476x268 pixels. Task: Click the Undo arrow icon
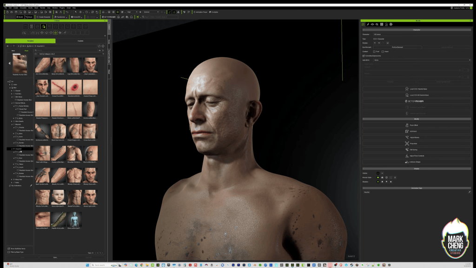tap(67, 12)
